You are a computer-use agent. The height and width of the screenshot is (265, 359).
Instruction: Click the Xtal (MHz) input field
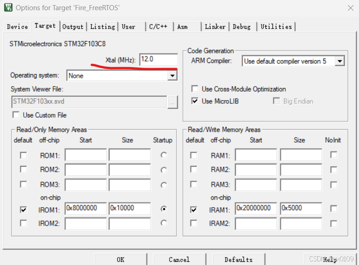(x=158, y=59)
